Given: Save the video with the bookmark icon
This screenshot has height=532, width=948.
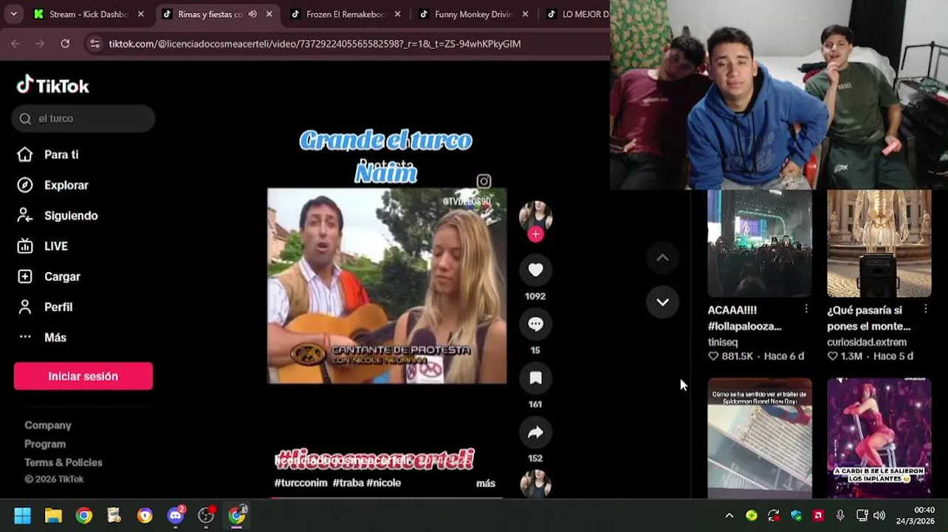Looking at the screenshot, I should pos(535,378).
